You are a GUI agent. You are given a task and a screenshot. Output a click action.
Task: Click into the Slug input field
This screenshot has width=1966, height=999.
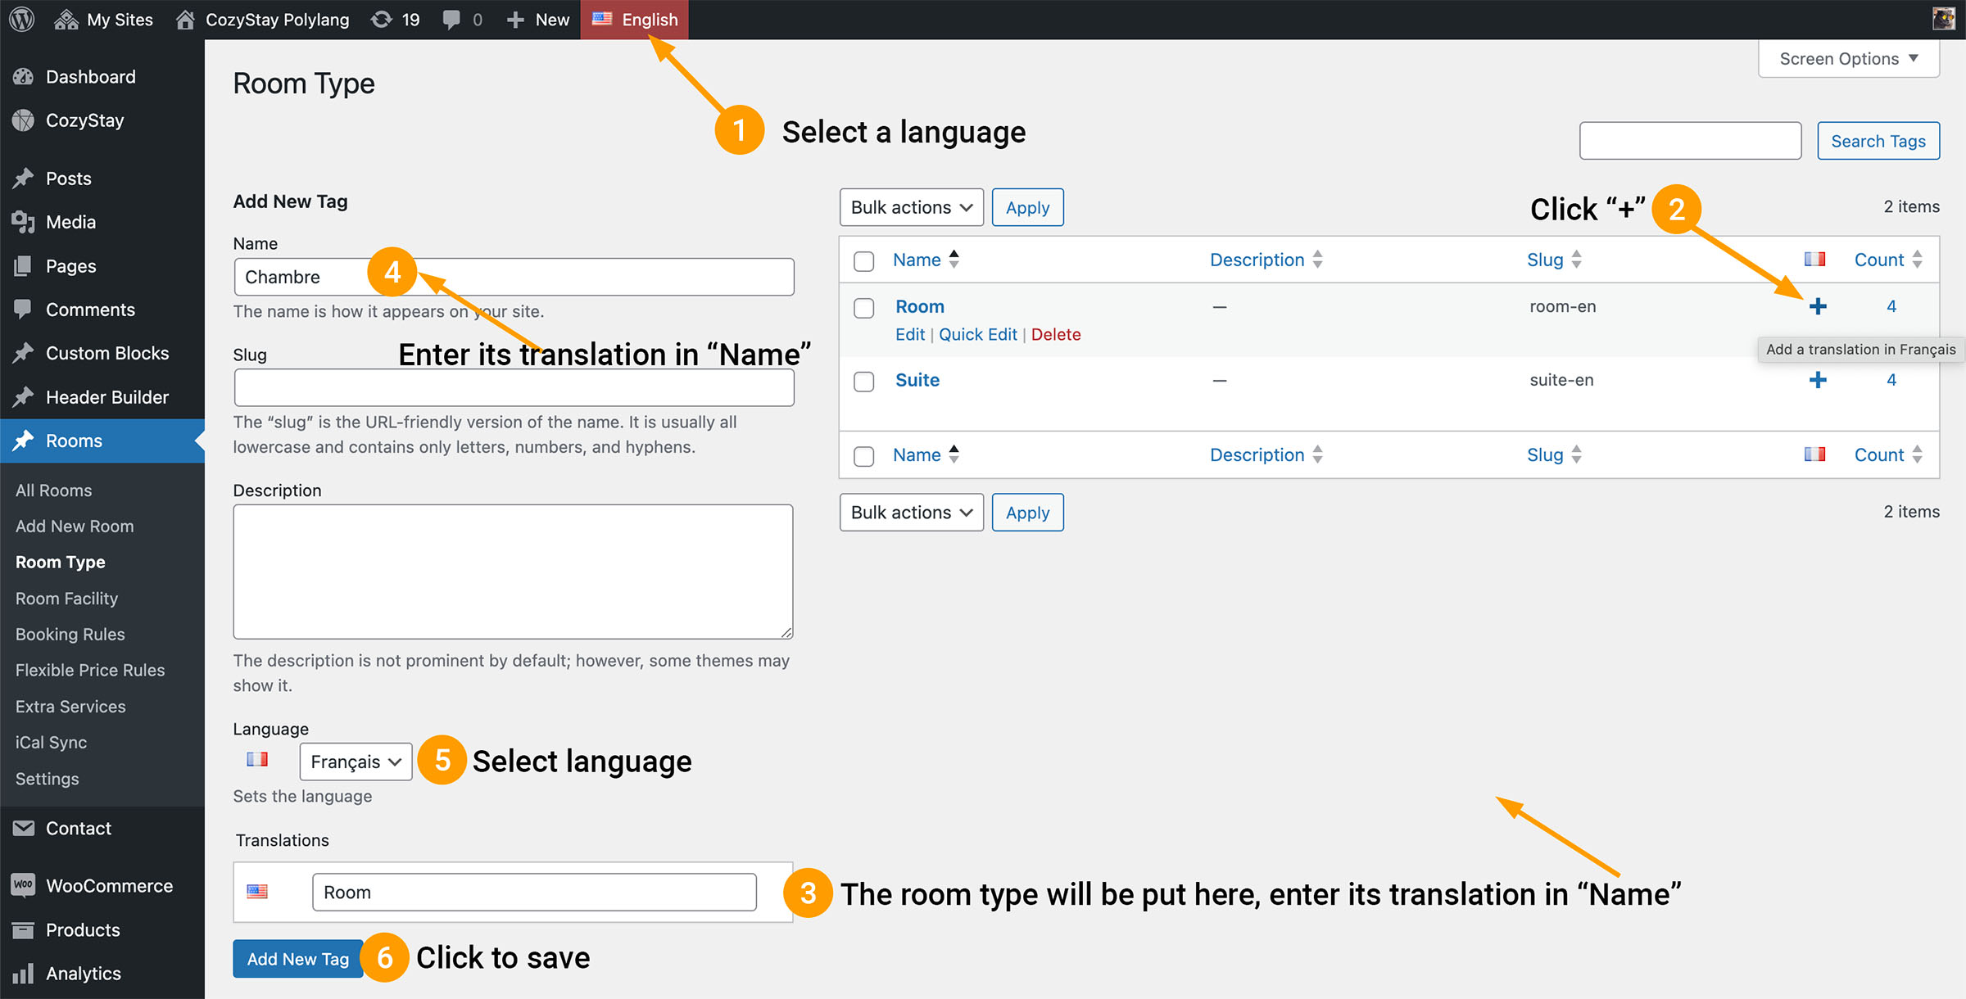pyautogui.click(x=514, y=387)
